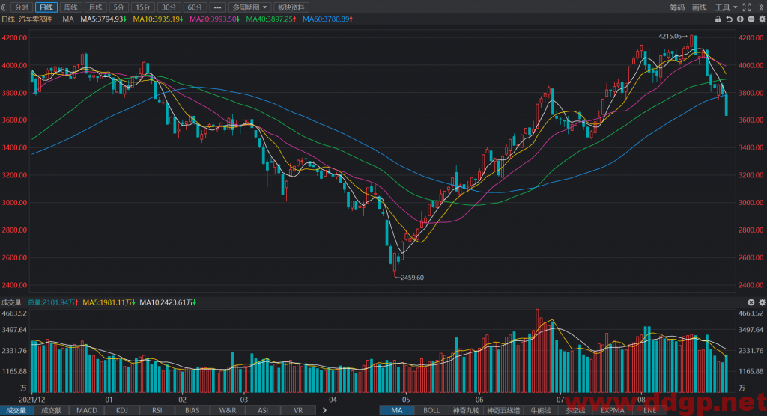This screenshot has width=767, height=416.
Task: Open 筹码 chip distribution
Action: click(x=677, y=7)
